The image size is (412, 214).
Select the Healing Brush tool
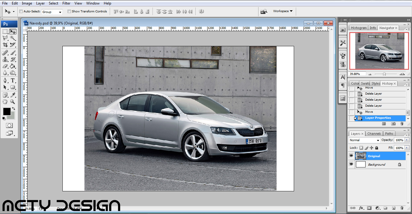(5, 53)
